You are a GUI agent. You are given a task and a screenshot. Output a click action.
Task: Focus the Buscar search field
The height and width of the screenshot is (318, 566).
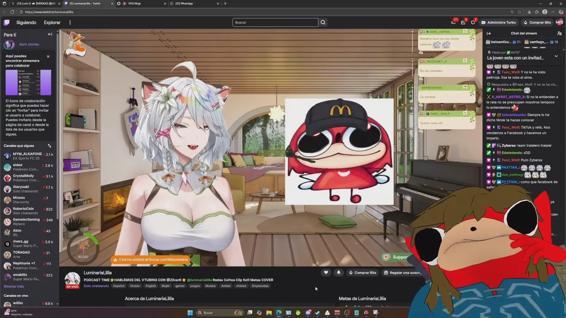[x=275, y=23]
